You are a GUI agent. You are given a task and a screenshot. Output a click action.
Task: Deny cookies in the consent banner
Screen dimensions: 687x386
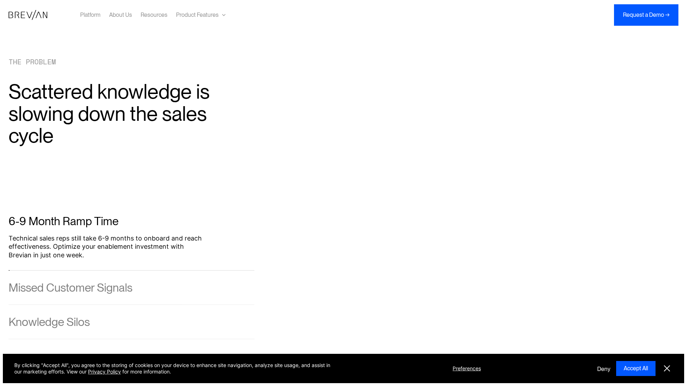pyautogui.click(x=604, y=369)
